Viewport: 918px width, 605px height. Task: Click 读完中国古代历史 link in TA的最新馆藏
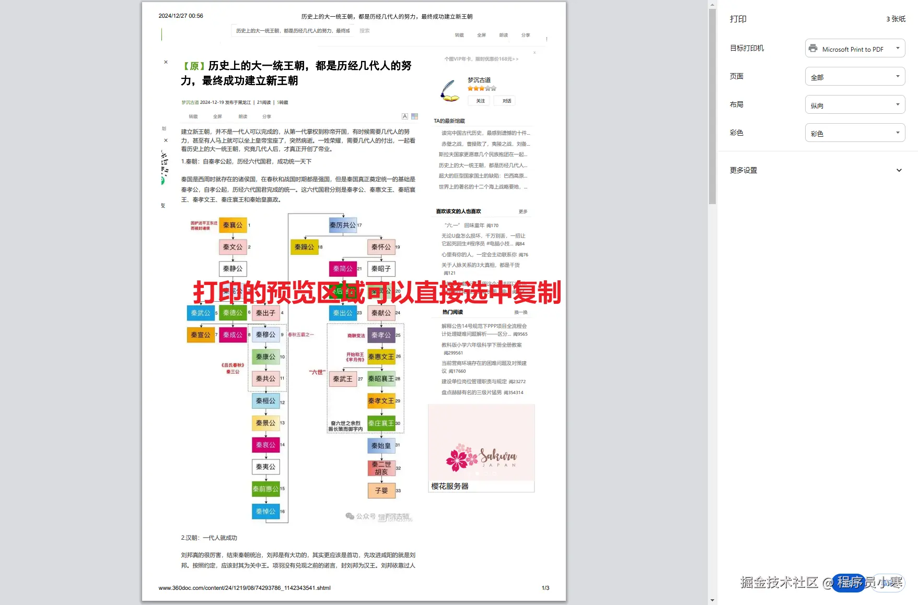click(485, 133)
